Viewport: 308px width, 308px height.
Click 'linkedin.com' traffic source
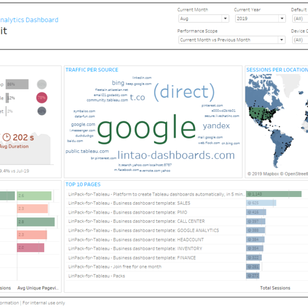click(142, 78)
